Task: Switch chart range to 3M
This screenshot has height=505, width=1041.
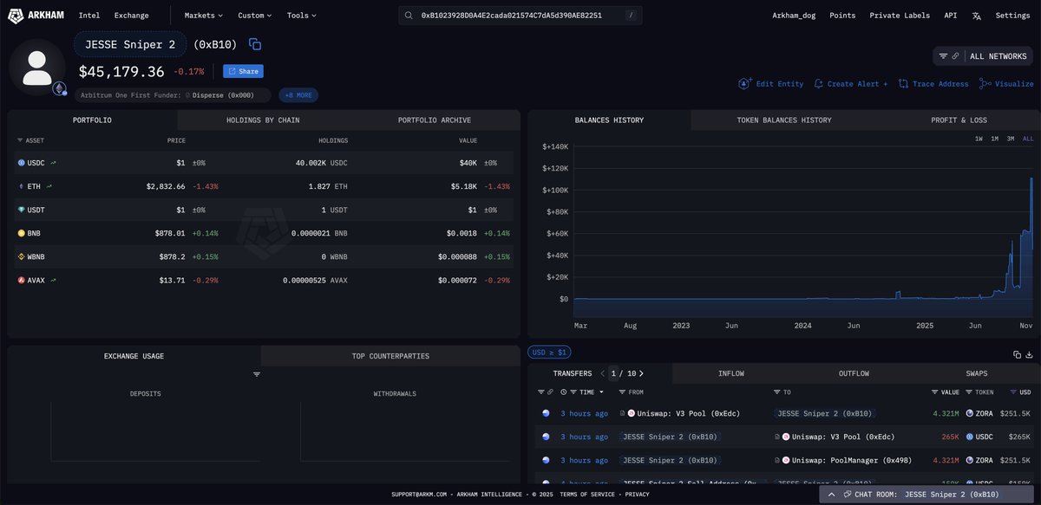Action: pyautogui.click(x=1011, y=139)
